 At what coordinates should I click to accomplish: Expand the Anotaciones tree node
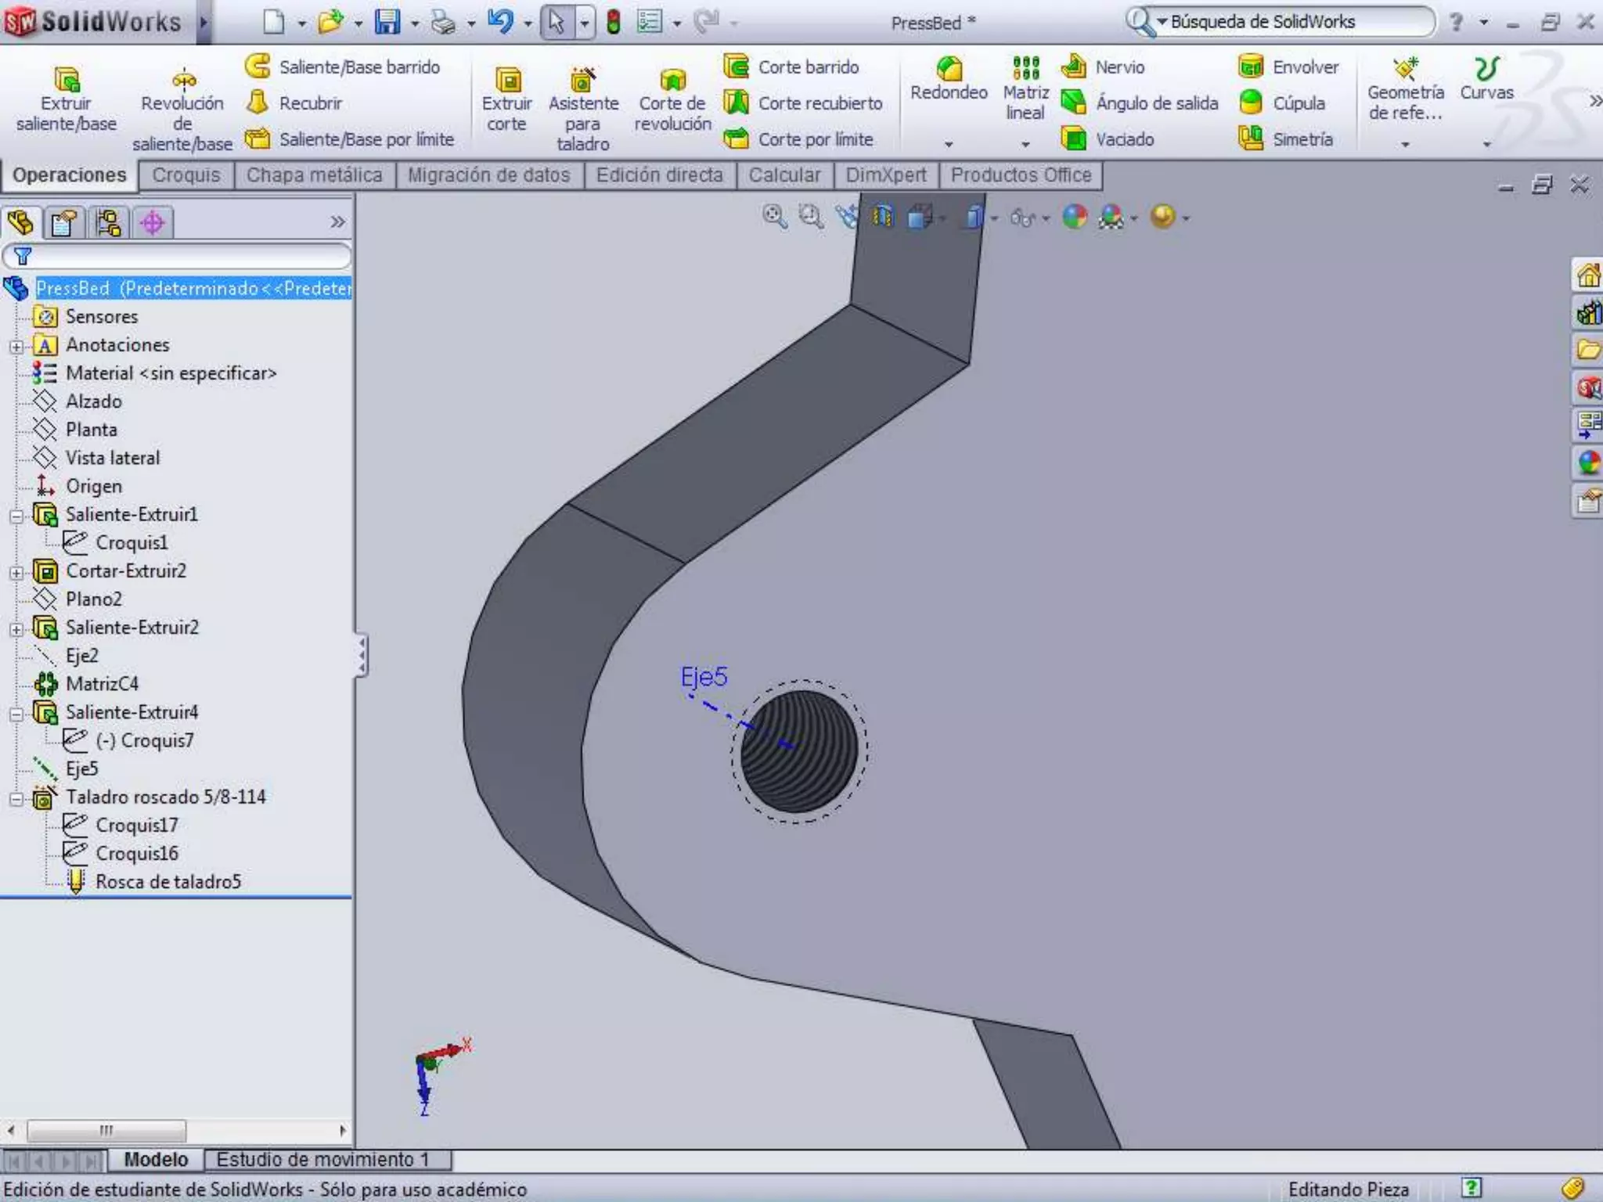[16, 346]
